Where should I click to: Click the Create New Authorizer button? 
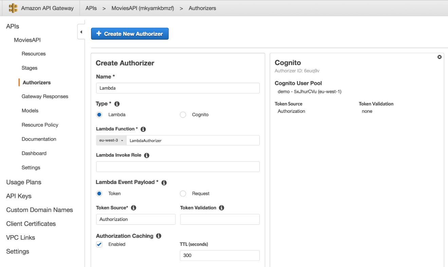(130, 34)
